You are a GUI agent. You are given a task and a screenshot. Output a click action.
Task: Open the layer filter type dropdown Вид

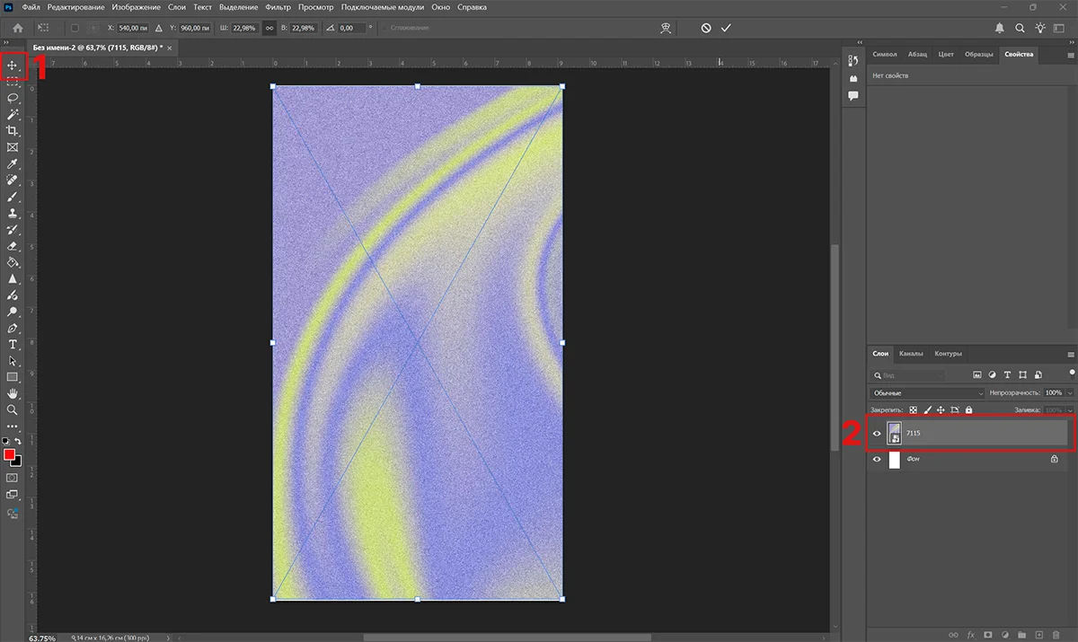coord(908,375)
